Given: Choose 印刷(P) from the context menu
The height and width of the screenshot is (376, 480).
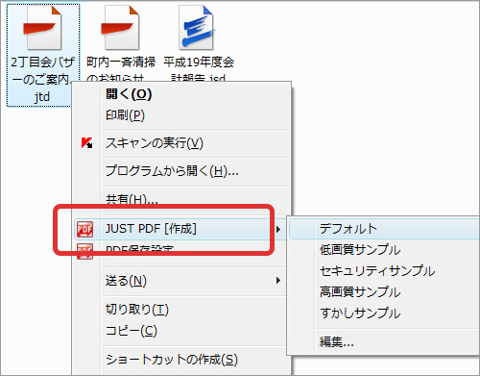Looking at the screenshot, I should click(x=125, y=115).
